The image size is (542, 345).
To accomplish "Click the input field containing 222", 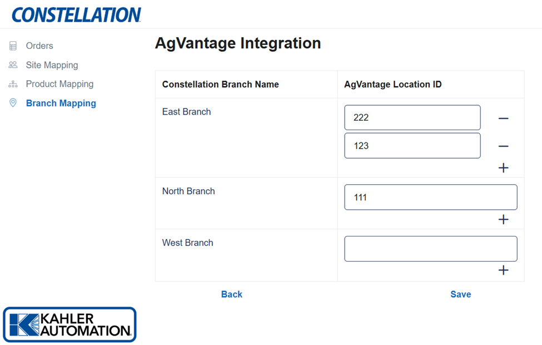I will click(412, 117).
